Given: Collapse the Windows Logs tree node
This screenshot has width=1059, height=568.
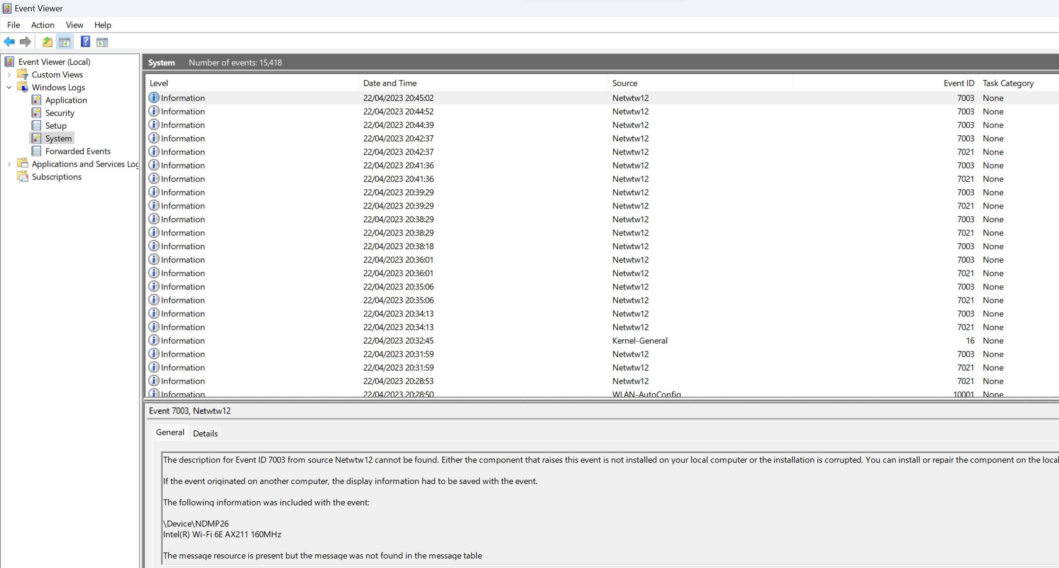Looking at the screenshot, I should [9, 87].
